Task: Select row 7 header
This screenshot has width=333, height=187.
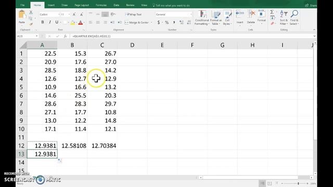Action: 21,104
